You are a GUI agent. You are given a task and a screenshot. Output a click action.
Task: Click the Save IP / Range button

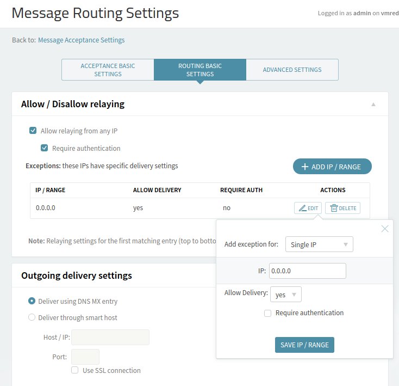pyautogui.click(x=304, y=345)
